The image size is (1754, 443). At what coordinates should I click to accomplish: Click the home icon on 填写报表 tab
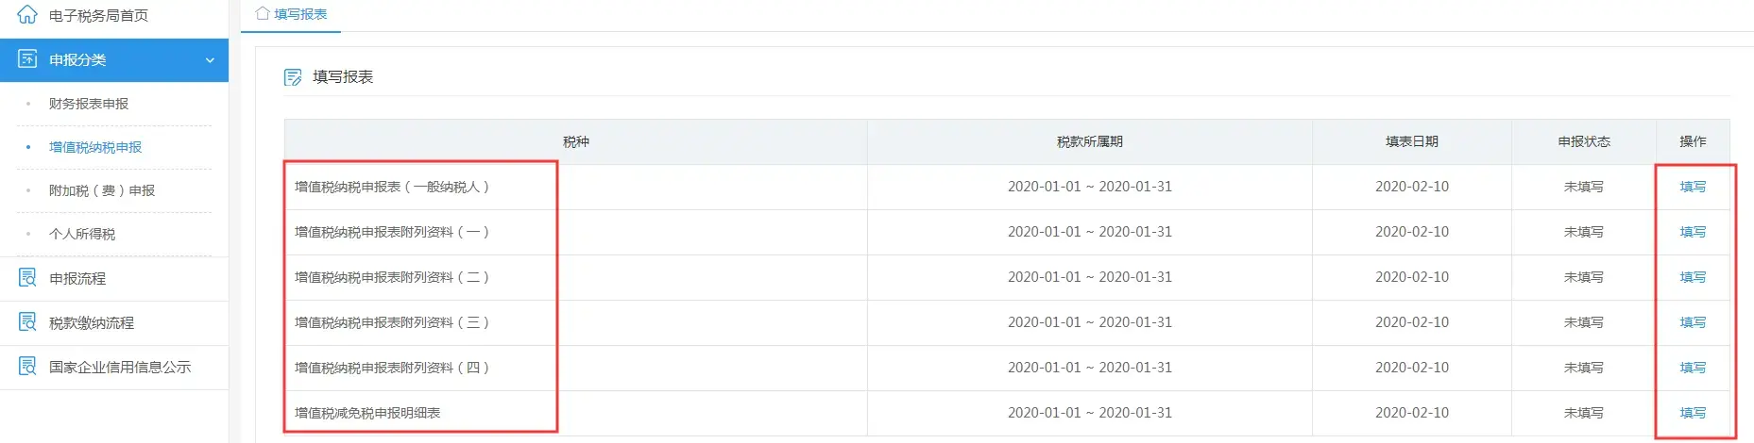point(263,14)
